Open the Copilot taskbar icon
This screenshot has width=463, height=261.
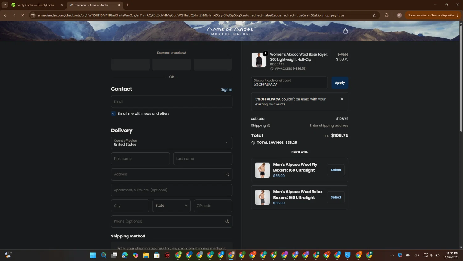pos(136,255)
